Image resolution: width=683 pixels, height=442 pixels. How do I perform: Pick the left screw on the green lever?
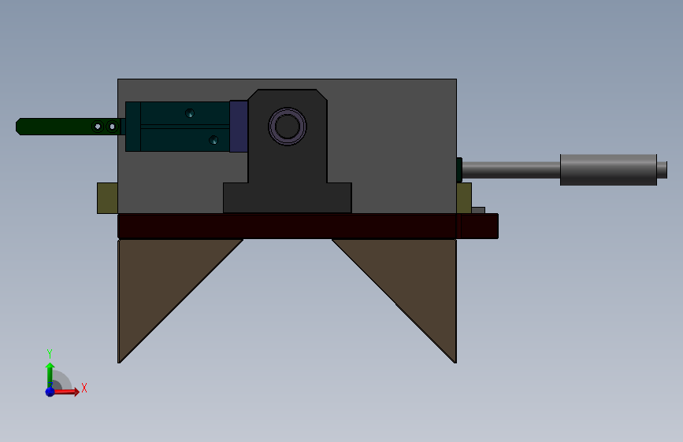pyautogui.click(x=98, y=127)
